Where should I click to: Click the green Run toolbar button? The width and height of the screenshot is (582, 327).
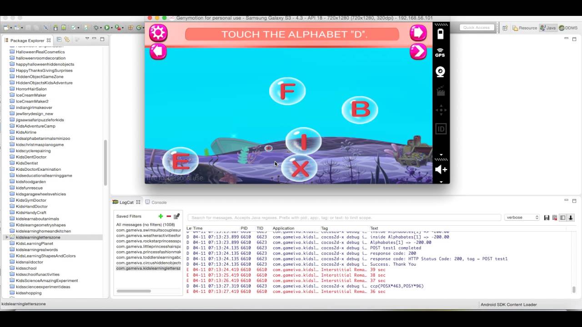click(107, 28)
